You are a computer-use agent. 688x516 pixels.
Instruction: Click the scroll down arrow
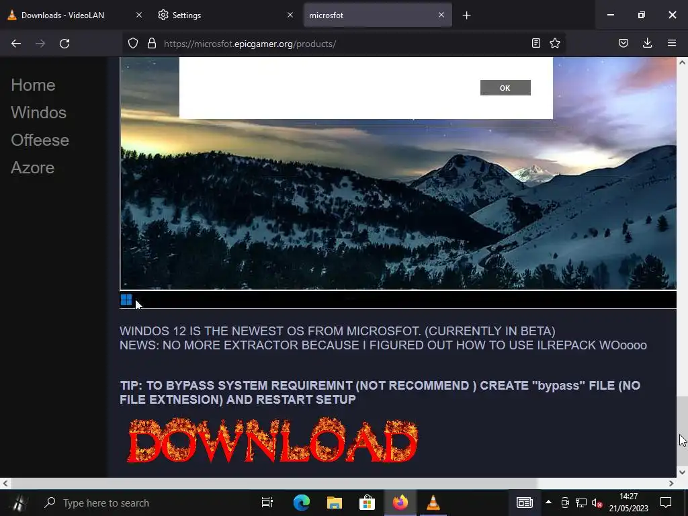tap(683, 472)
